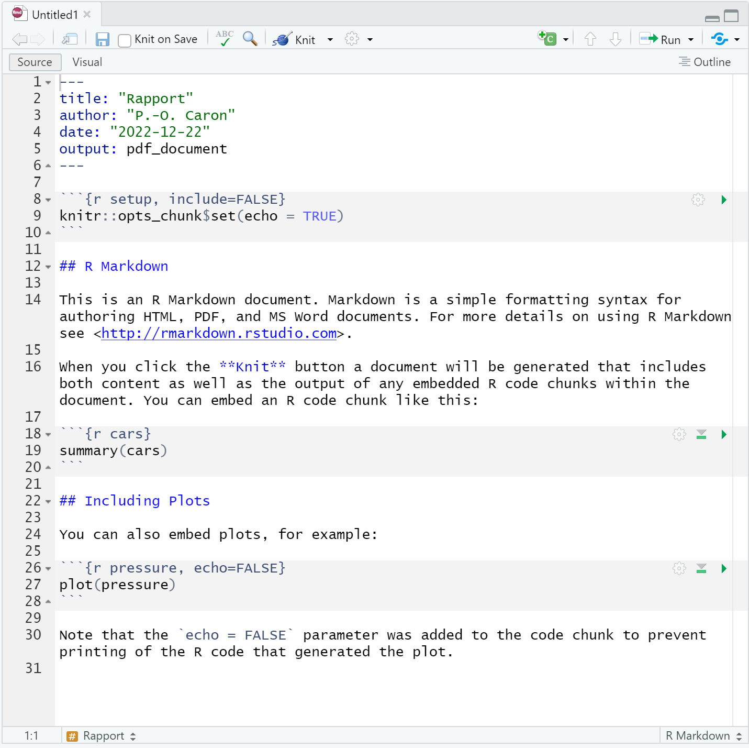Open insert chunk language dropdown
Screen dimensions: 749x748
pos(566,40)
